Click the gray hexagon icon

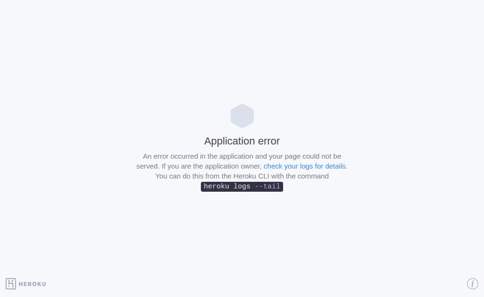(242, 116)
